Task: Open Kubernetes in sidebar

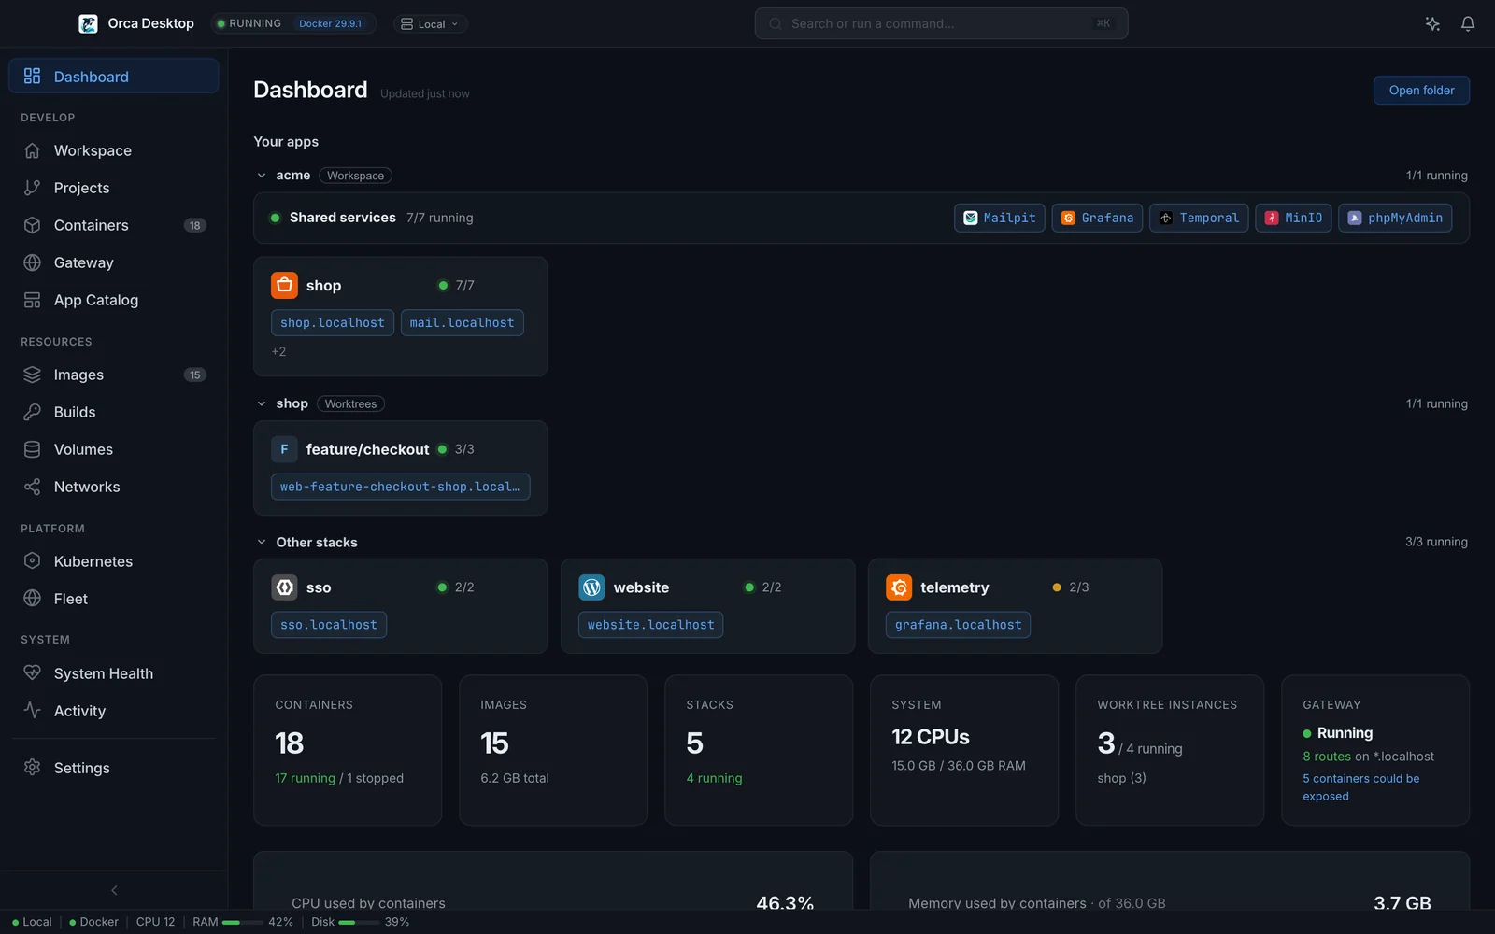Action: [113, 561]
